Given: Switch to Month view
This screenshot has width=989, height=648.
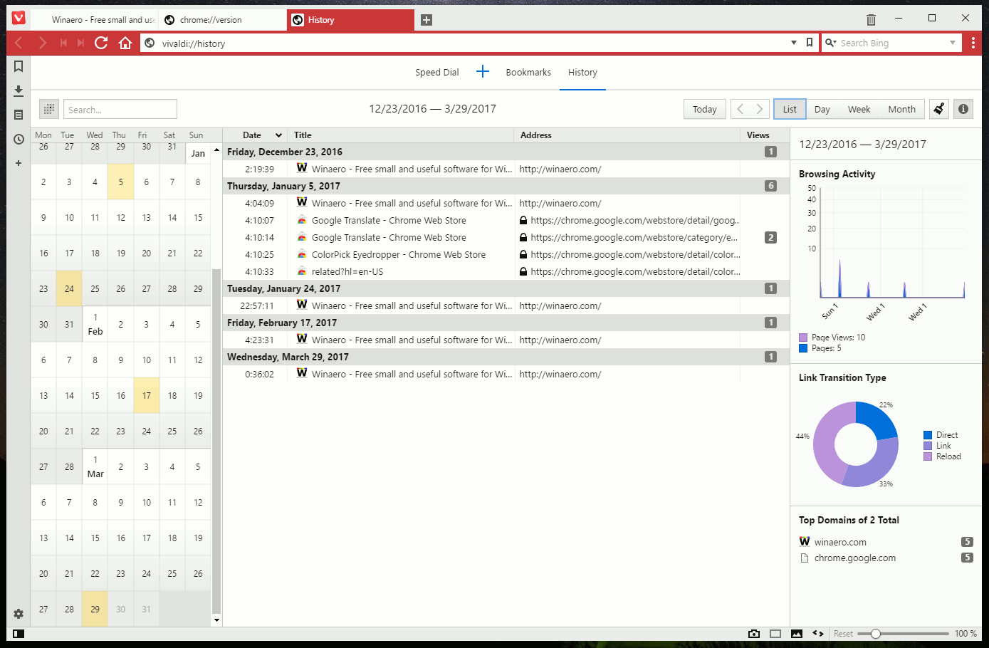Looking at the screenshot, I should pyautogui.click(x=901, y=109).
